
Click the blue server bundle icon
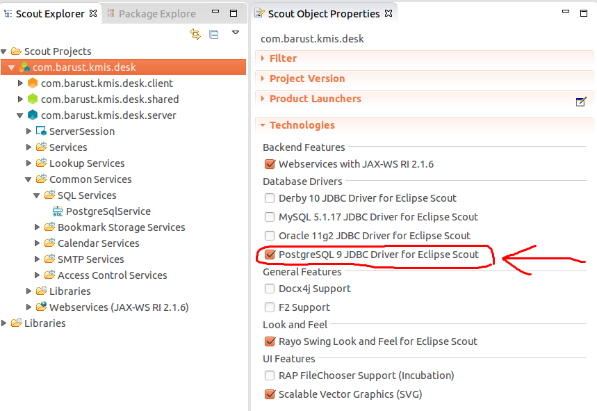point(33,115)
